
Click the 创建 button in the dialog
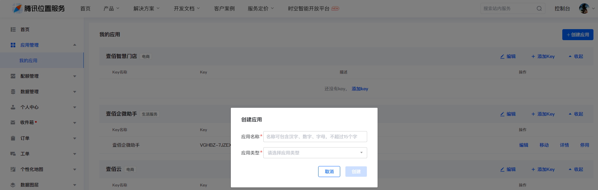point(356,172)
